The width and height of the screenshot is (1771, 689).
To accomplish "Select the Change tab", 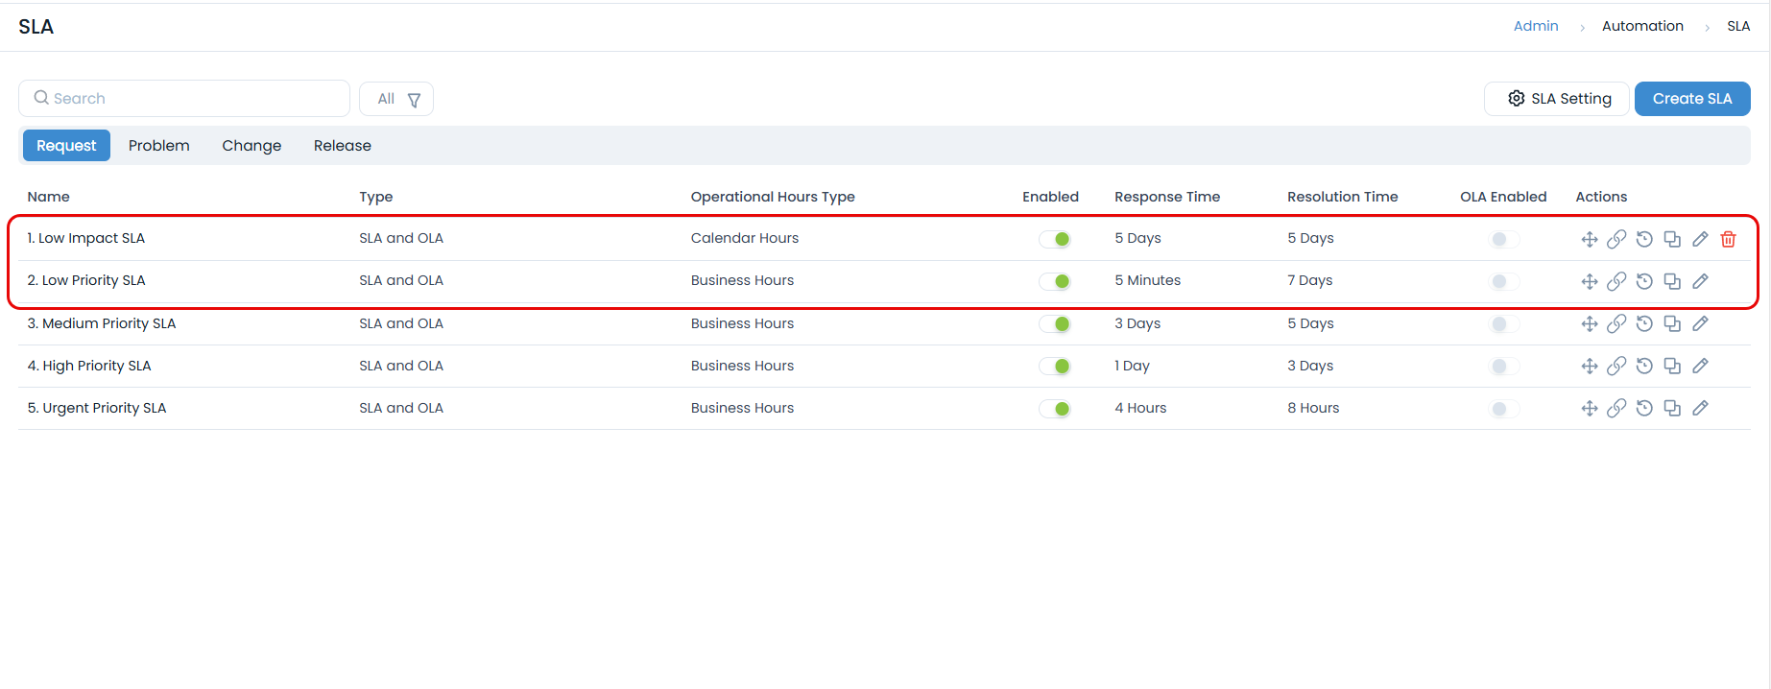I will (x=251, y=146).
